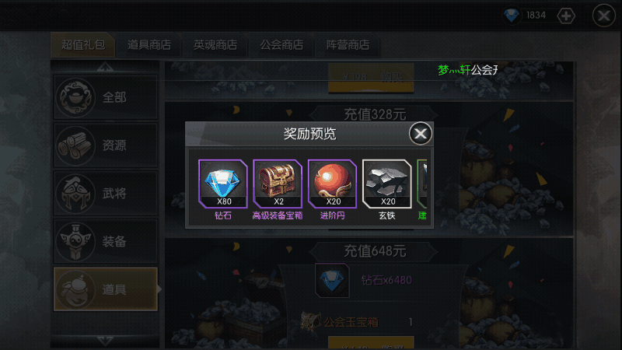This screenshot has height=350, width=622.
Task: Select the highlighted 道具 items category
Action: [106, 289]
